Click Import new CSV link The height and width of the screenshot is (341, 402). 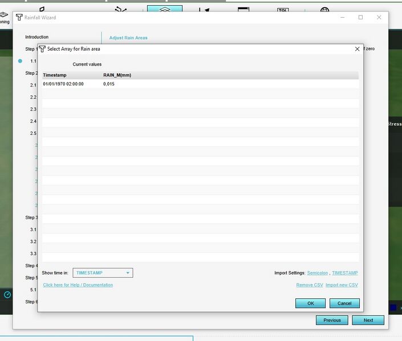pyautogui.click(x=342, y=285)
